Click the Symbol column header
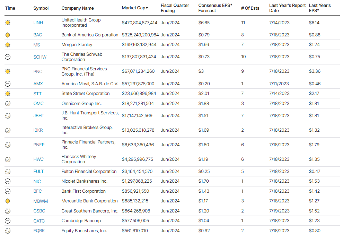This screenshot has height=235, width=343. click(41, 8)
